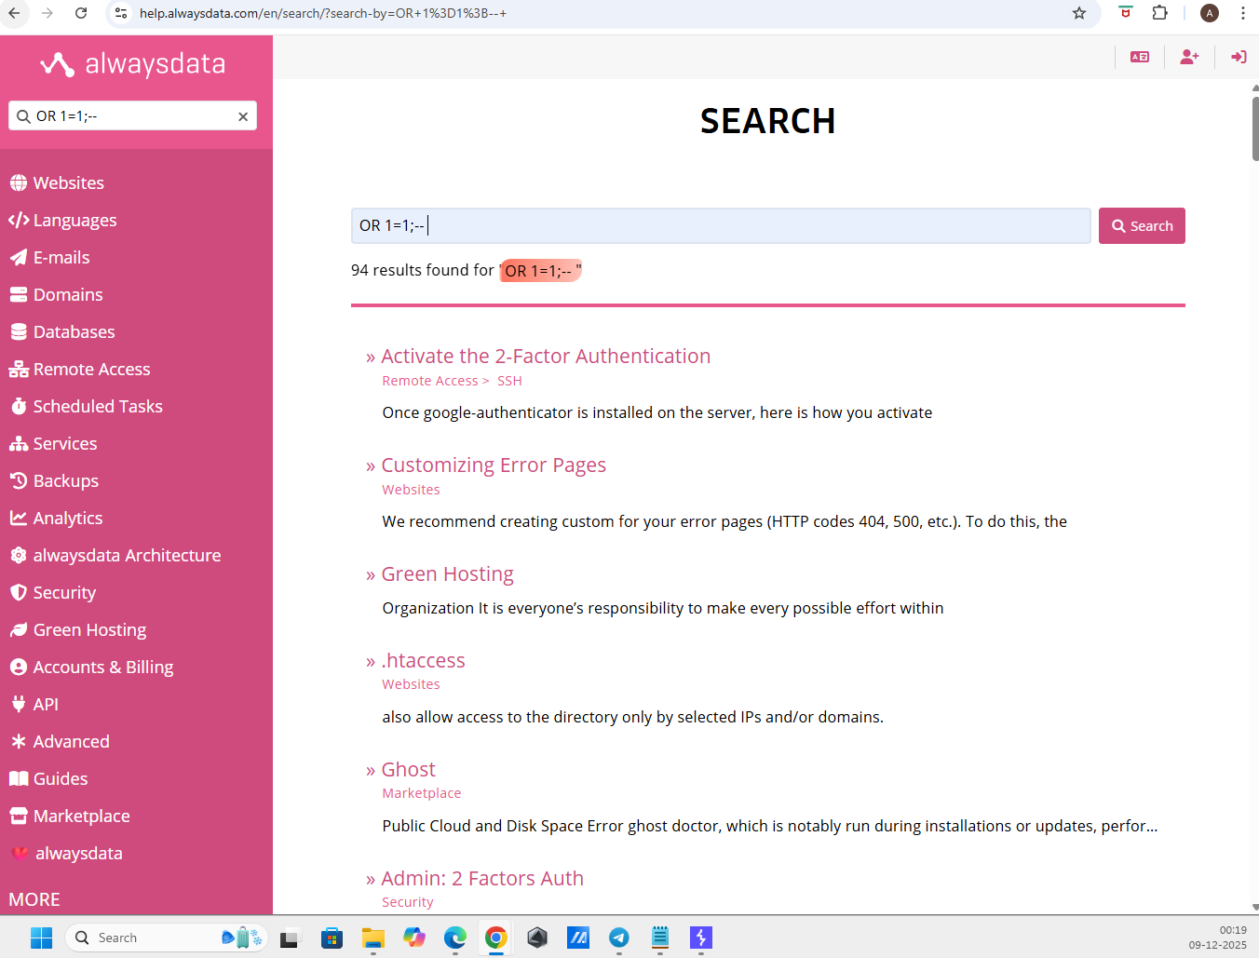Open the Windows Start menu

(x=41, y=938)
